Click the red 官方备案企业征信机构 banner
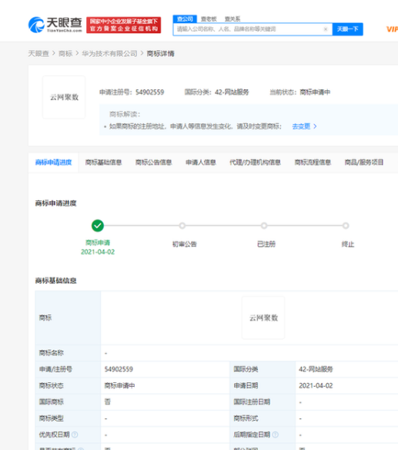This screenshot has width=398, height=450. tap(124, 25)
